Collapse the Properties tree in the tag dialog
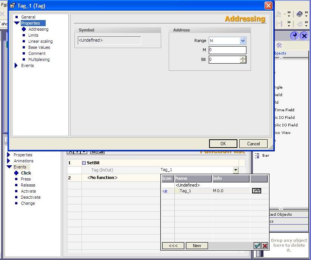 (17, 23)
